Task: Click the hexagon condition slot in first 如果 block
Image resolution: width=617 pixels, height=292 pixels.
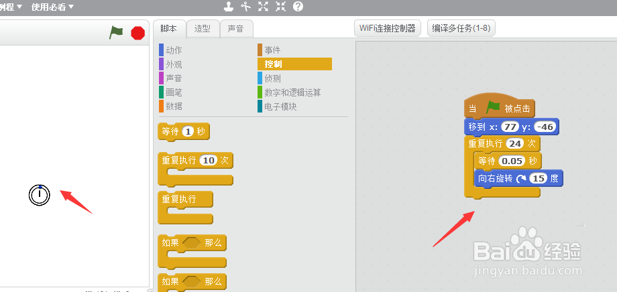Action: [x=192, y=243]
